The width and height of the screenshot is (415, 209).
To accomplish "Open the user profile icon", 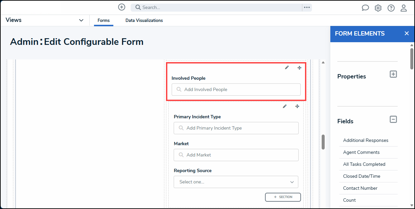I will coord(404,8).
